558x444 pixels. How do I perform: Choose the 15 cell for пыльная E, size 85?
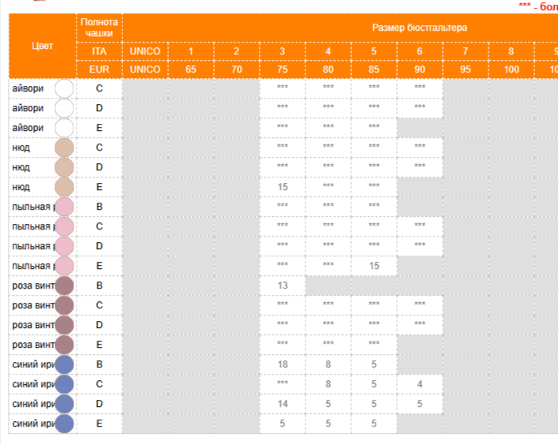tap(374, 266)
